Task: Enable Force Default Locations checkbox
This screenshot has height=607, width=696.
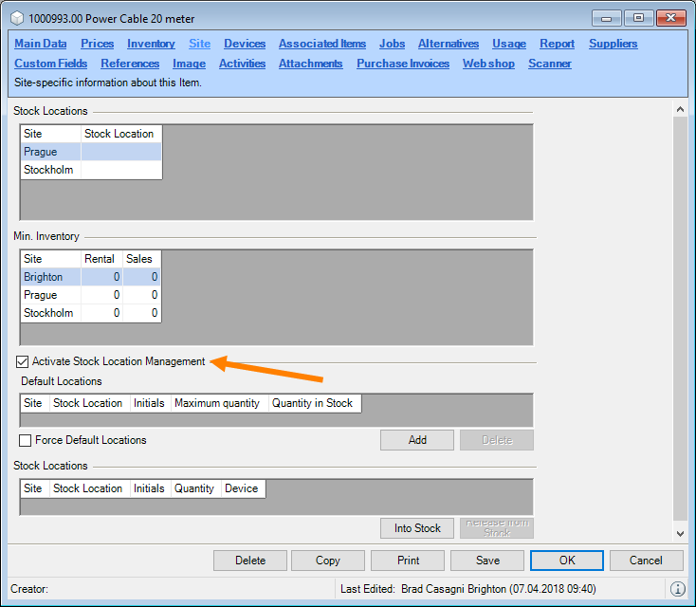Action: [26, 440]
